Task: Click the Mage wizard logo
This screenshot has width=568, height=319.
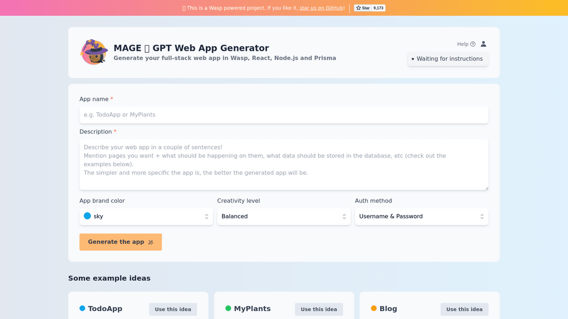Action: 94,52
